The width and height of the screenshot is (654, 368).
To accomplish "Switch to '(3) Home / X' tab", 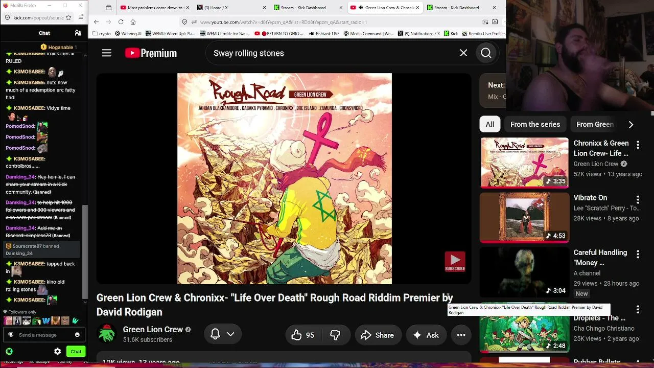I will (x=232, y=8).
